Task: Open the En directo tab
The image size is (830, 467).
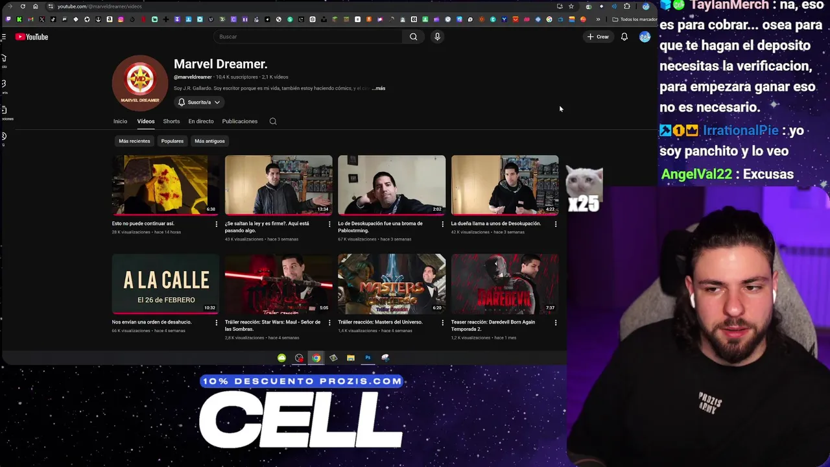Action: [x=201, y=121]
